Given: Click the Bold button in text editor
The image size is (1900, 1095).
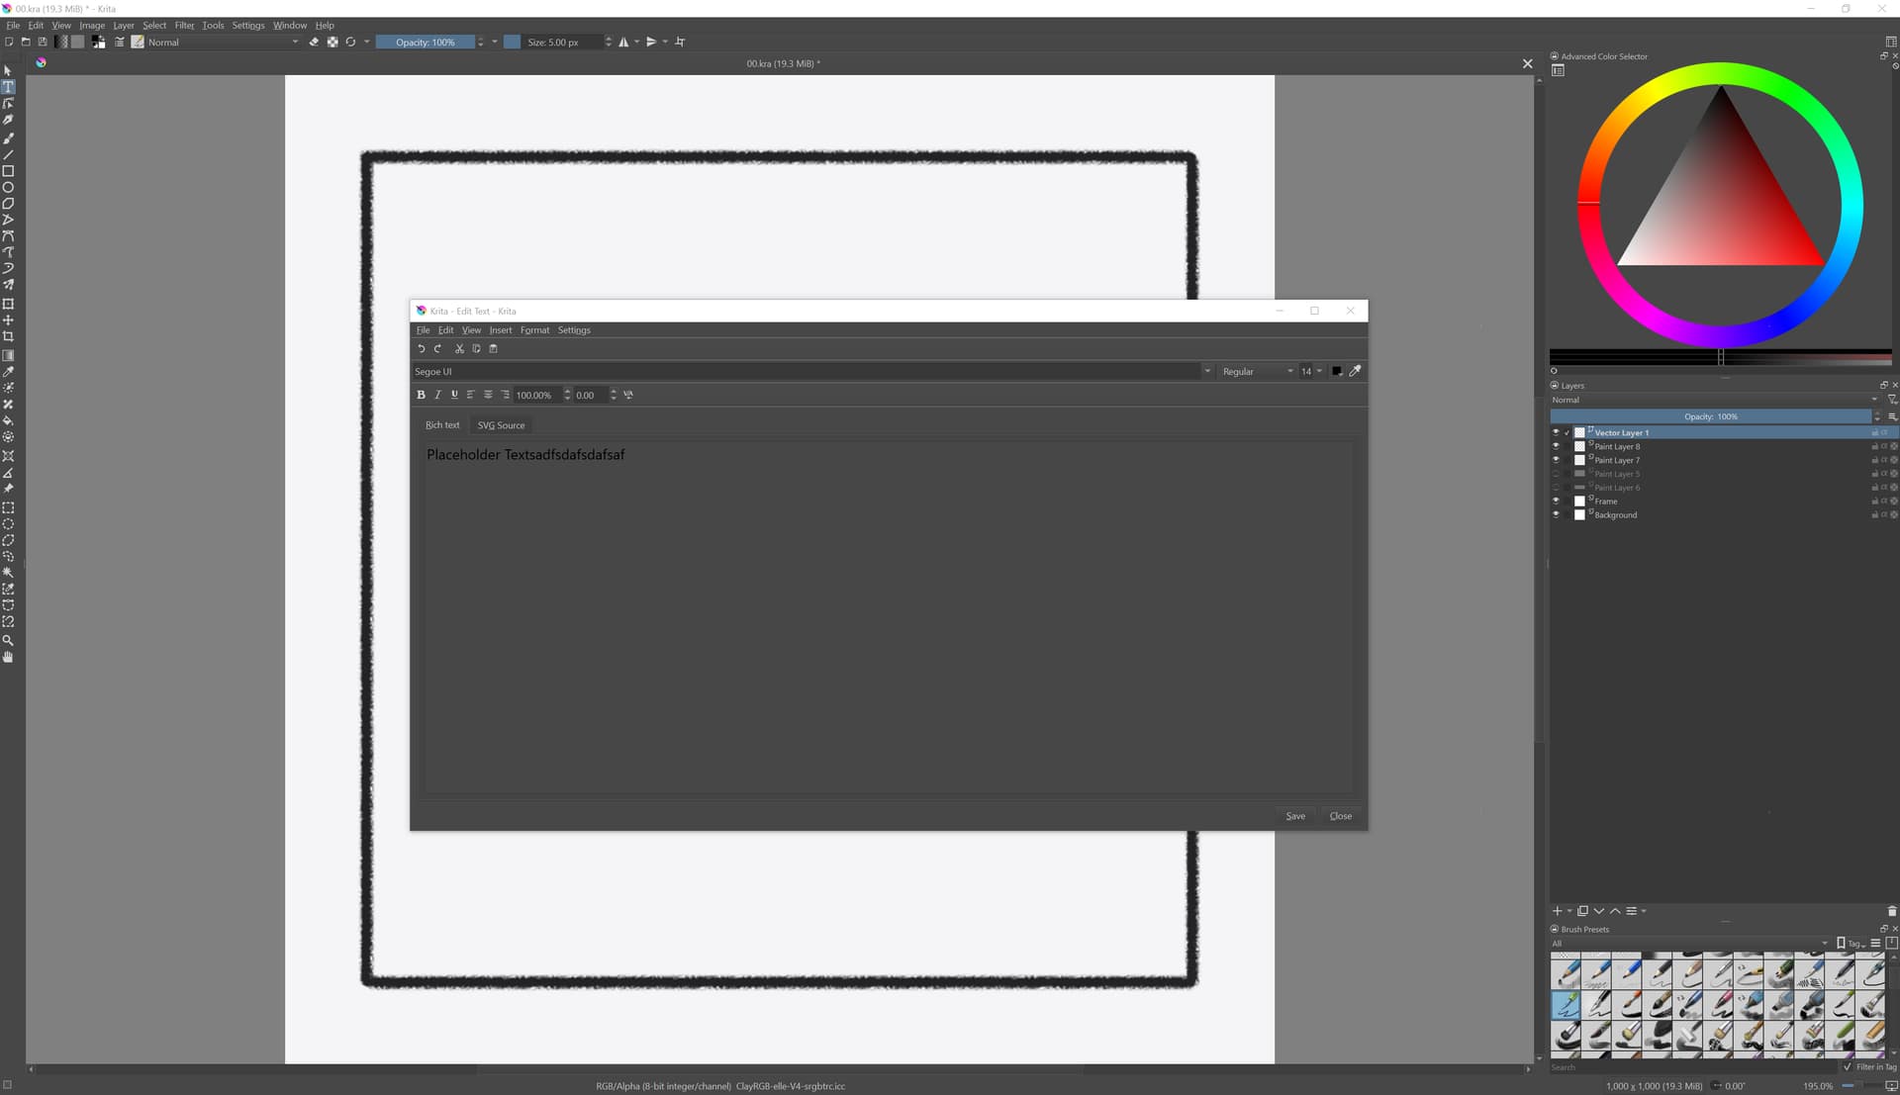Looking at the screenshot, I should coord(421,395).
